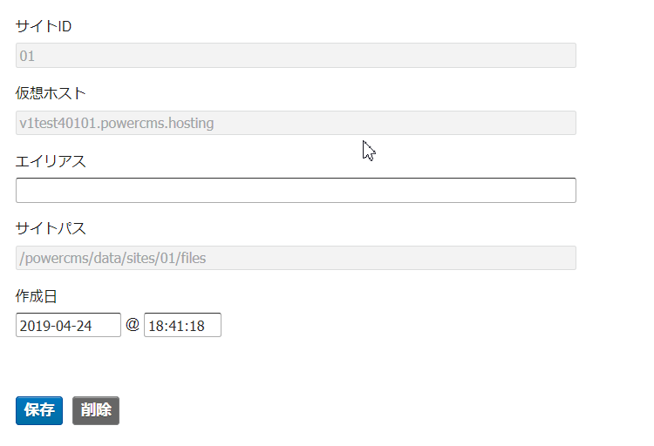The height and width of the screenshot is (446, 654).
Task: Click the 18:41:18 time field
Action: pos(183,325)
